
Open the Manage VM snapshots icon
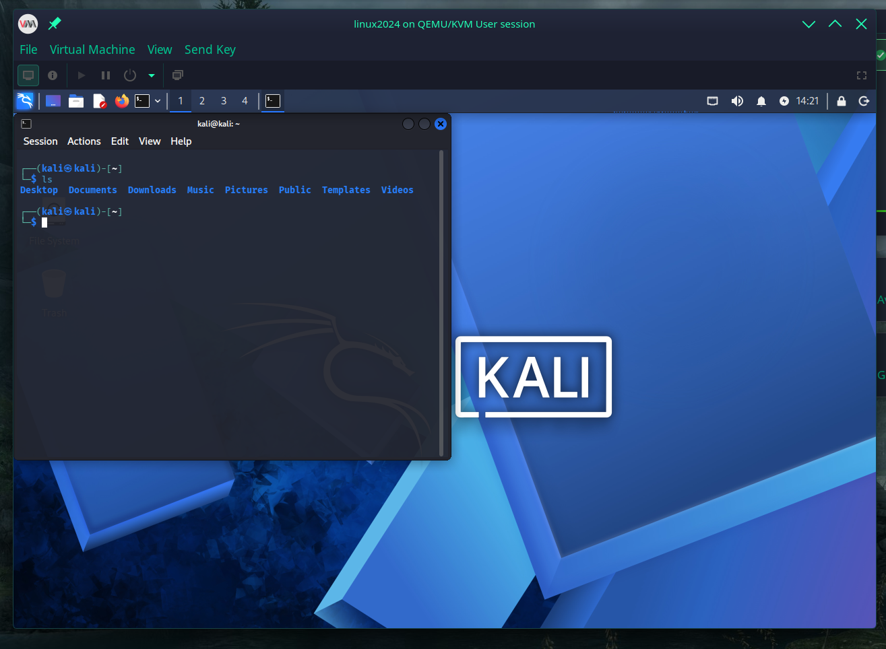pos(178,75)
